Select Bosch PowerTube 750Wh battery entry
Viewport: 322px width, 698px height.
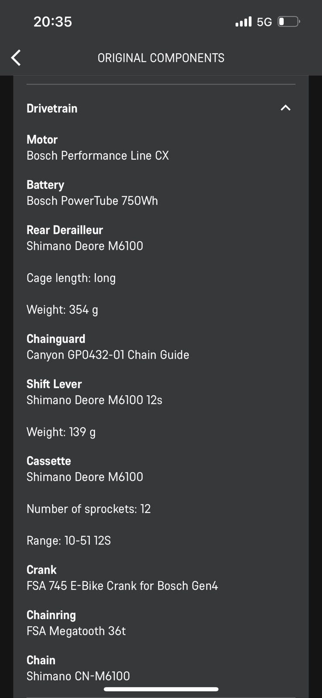(x=92, y=201)
